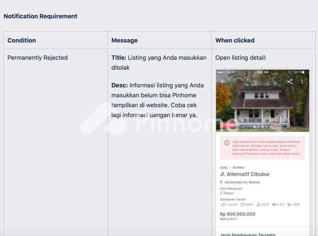
Task: Click the building area icon labeled 45m²
Action: [259, 205]
